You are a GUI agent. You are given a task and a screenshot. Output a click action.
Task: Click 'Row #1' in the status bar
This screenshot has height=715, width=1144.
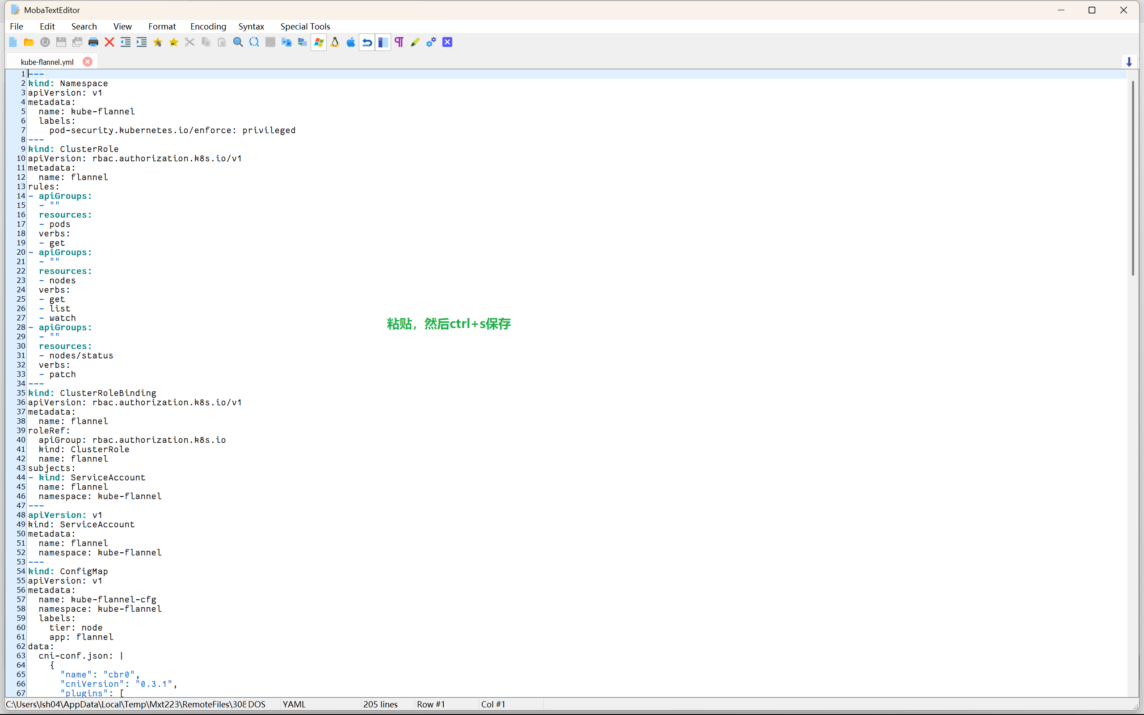coord(431,704)
